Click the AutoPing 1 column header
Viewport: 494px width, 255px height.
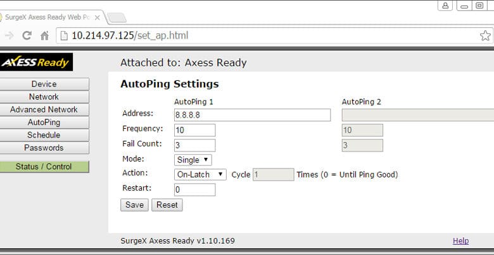(x=193, y=102)
